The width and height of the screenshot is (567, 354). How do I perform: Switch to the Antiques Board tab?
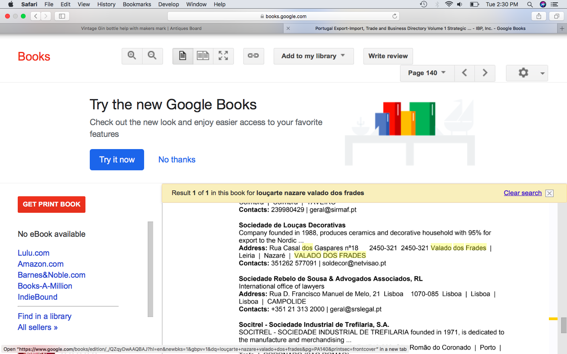click(x=141, y=28)
